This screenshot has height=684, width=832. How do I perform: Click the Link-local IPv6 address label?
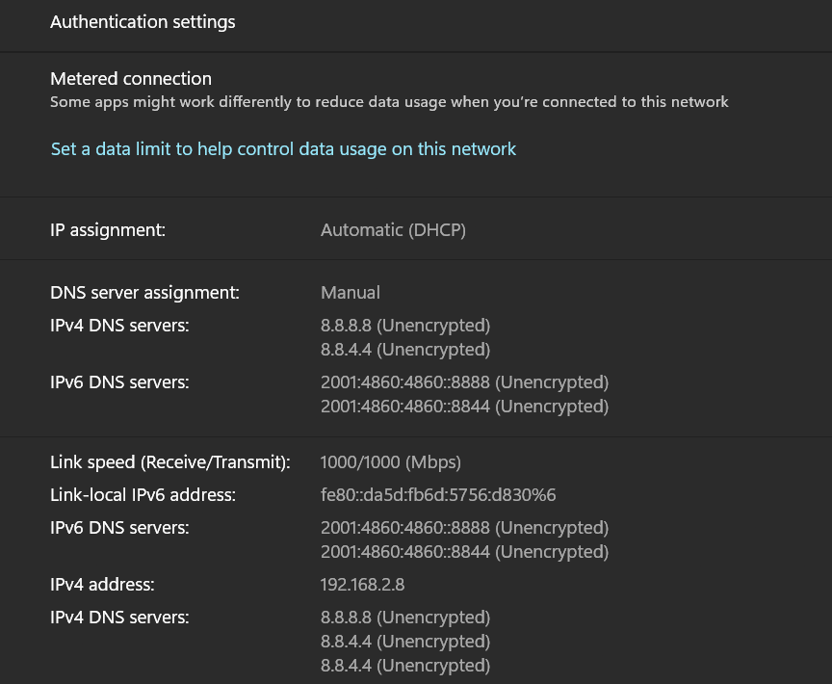coord(143,495)
